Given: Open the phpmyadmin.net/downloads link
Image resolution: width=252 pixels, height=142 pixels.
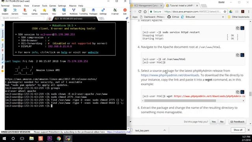Looking at the screenshot, I should [x=170, y=75].
